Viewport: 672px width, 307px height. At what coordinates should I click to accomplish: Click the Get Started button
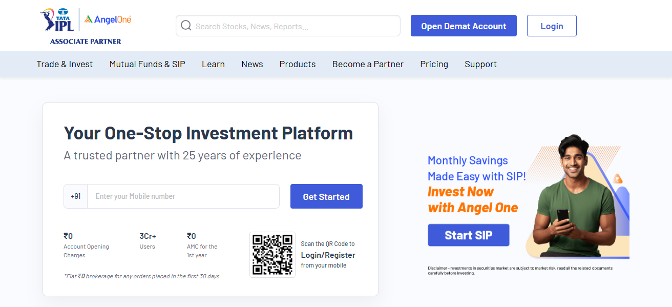tap(326, 196)
